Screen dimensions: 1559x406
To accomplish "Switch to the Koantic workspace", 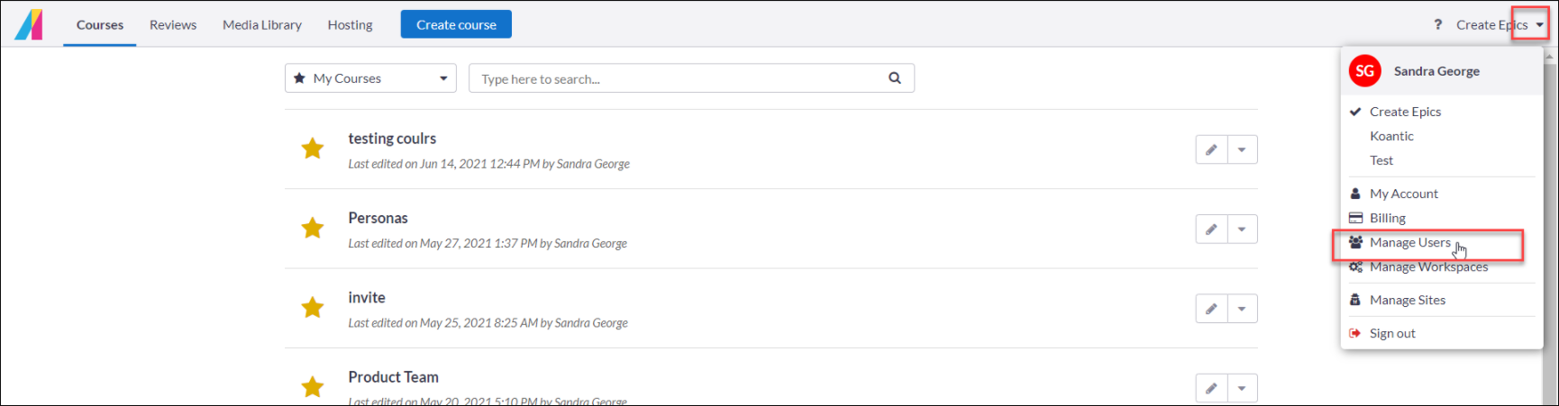I will tap(1391, 136).
